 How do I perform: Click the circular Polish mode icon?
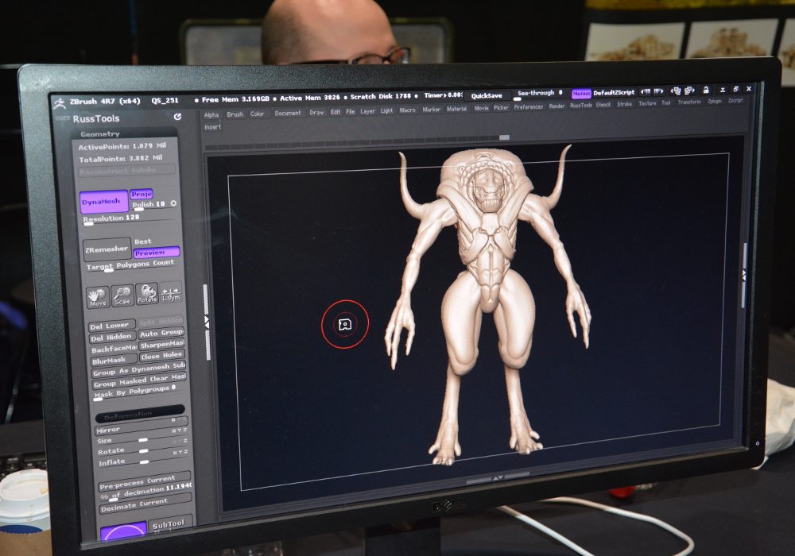coord(173,203)
